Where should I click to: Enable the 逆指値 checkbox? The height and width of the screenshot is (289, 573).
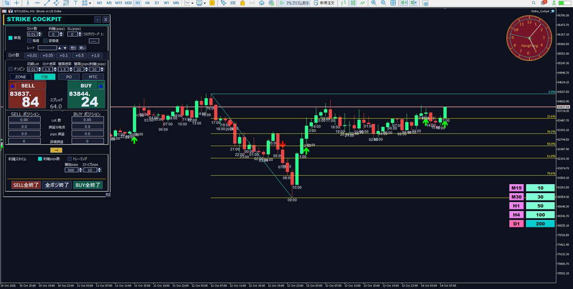(45, 41)
